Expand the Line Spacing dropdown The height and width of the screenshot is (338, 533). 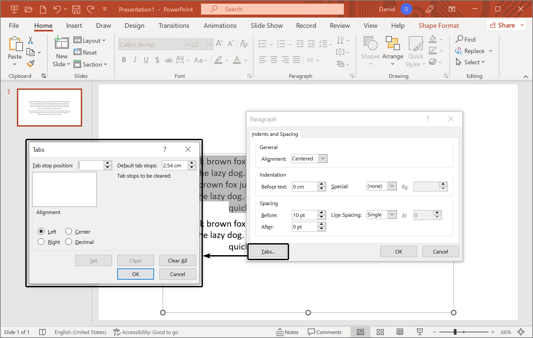click(x=392, y=215)
